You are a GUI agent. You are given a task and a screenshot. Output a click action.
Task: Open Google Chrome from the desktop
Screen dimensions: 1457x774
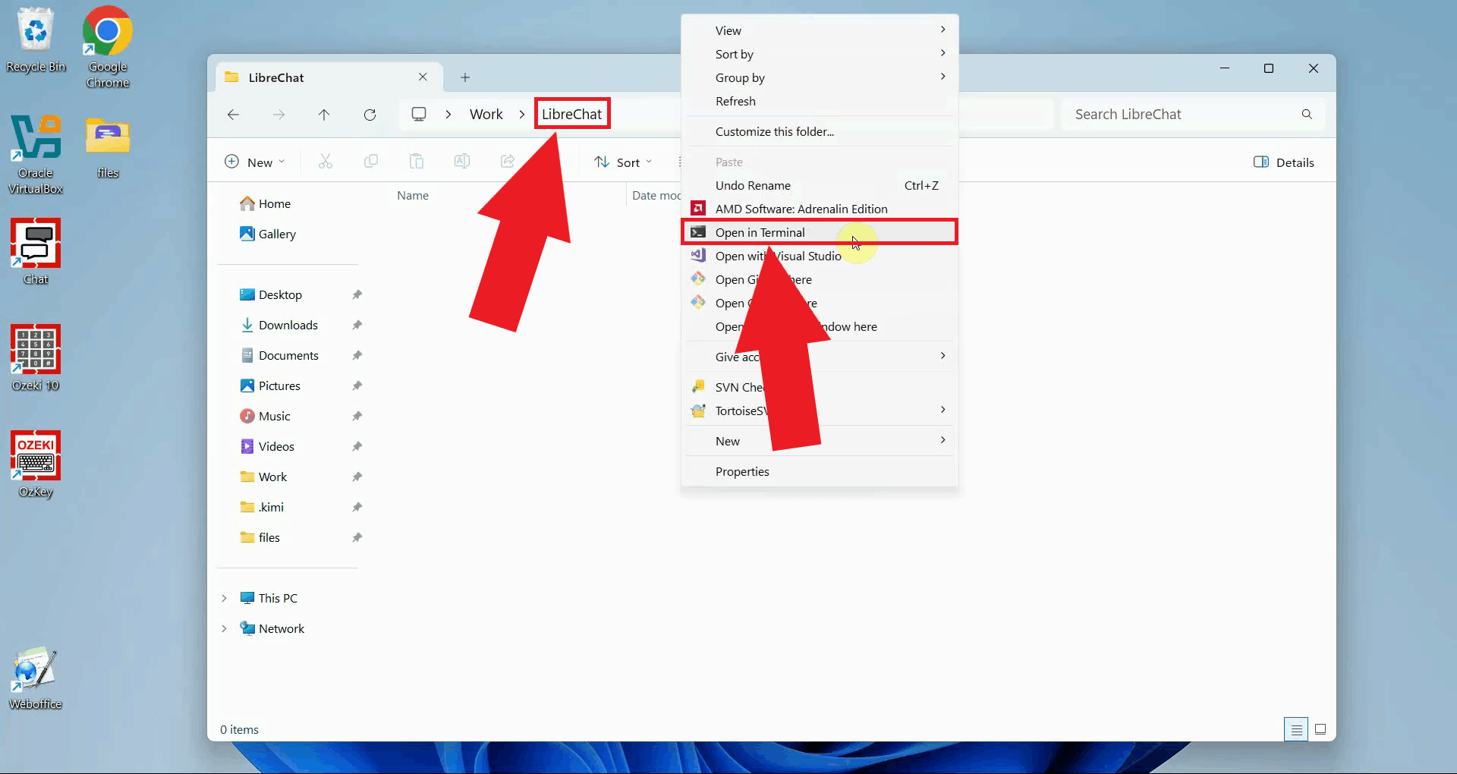[107, 47]
